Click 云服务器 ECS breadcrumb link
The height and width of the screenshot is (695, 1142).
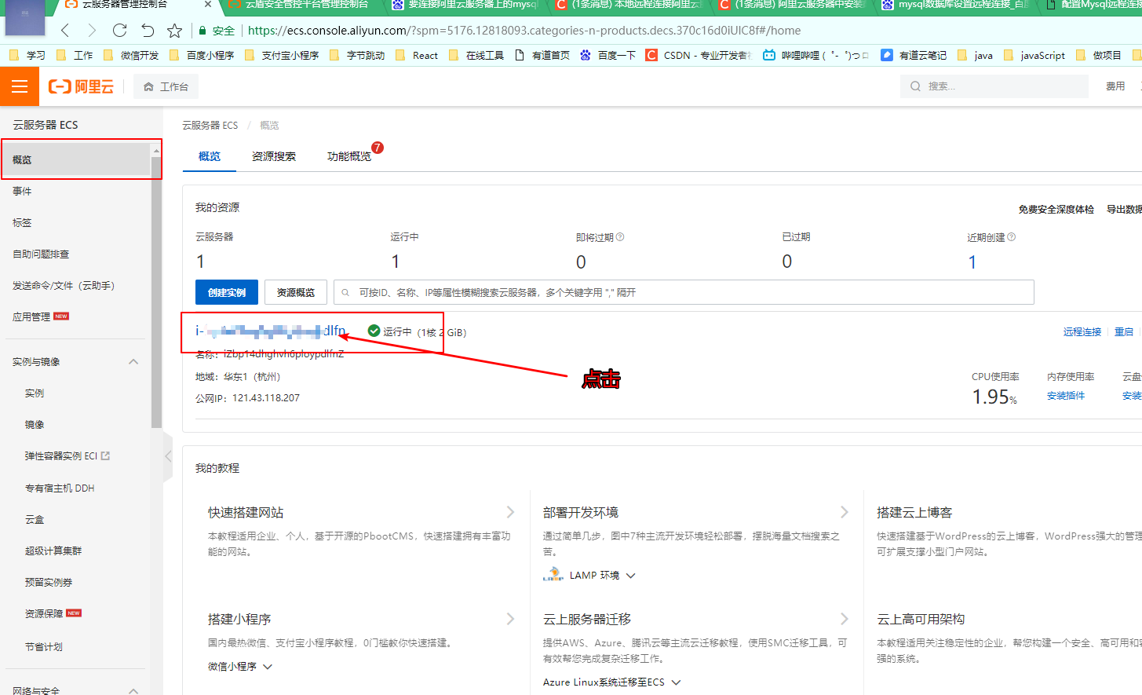[x=210, y=125]
